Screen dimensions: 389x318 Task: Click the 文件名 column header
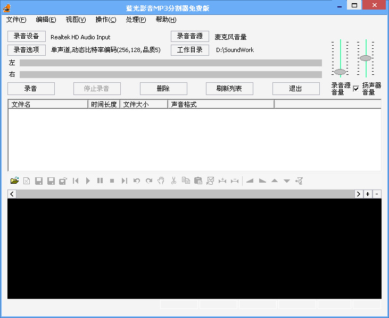[x=48, y=105]
